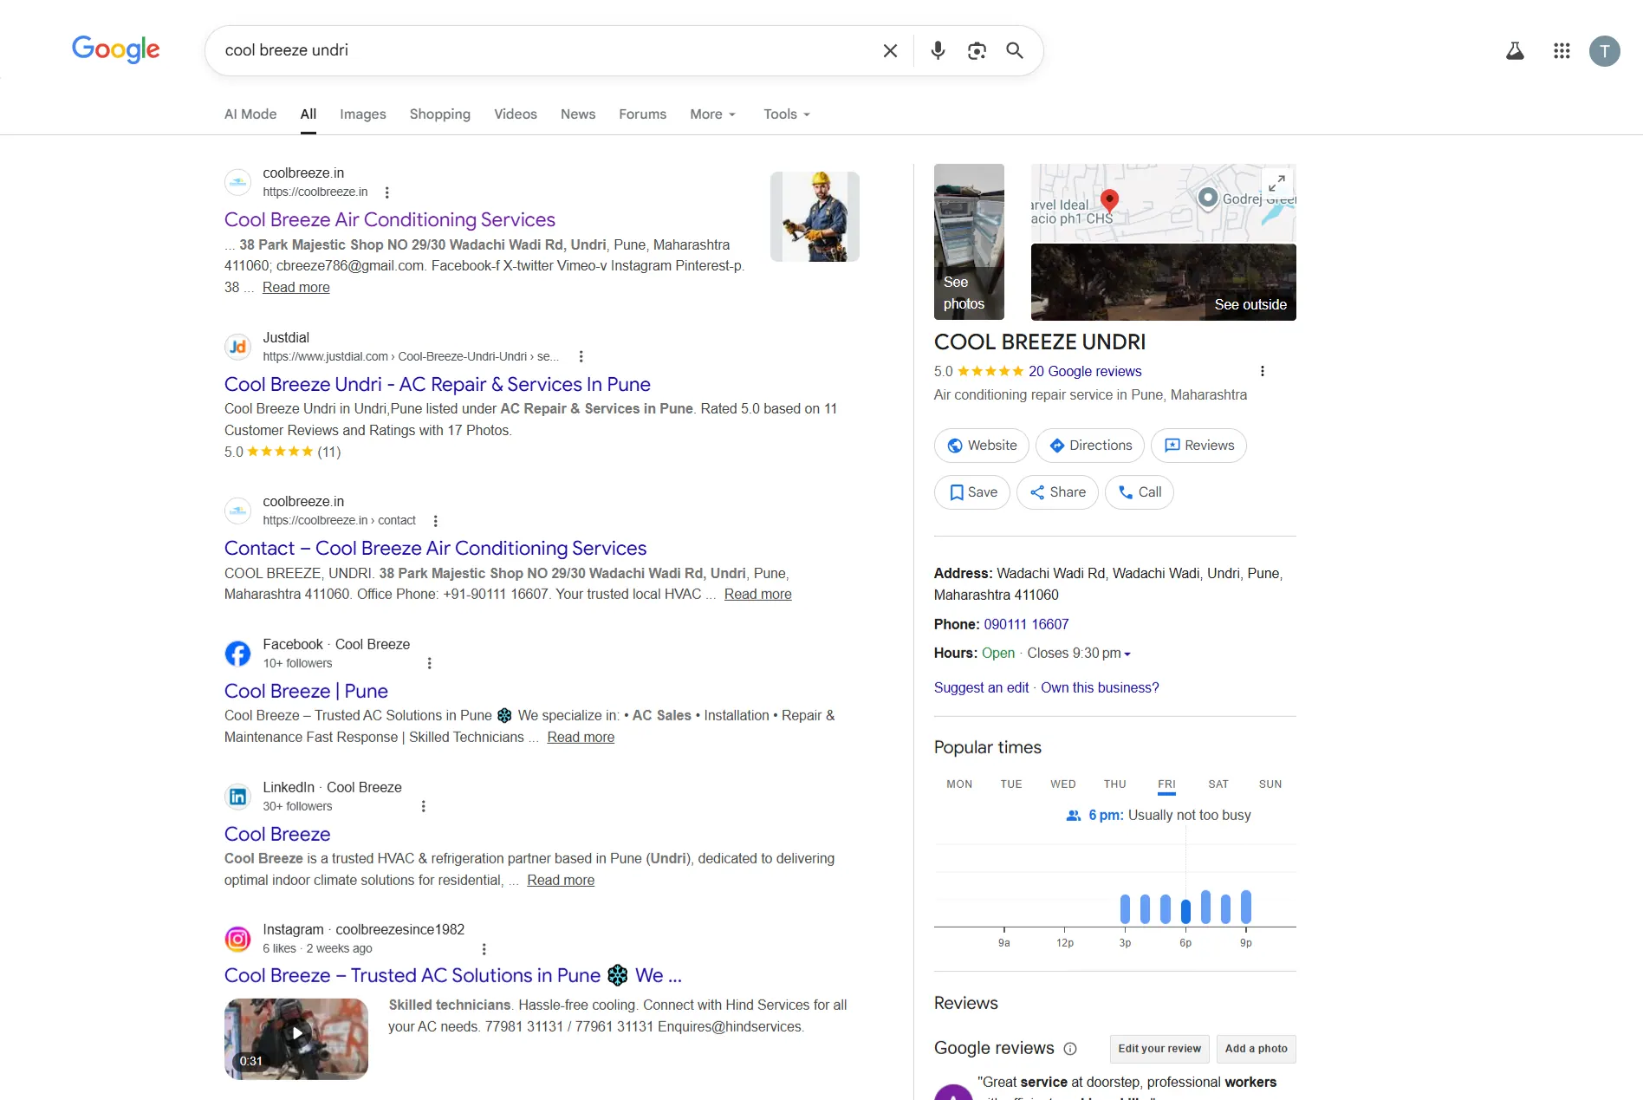Screen dimensions: 1643x1100
Task: Expand the More dropdown
Action: [x=712, y=114]
